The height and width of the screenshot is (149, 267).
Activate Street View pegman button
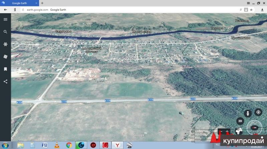tap(248, 113)
